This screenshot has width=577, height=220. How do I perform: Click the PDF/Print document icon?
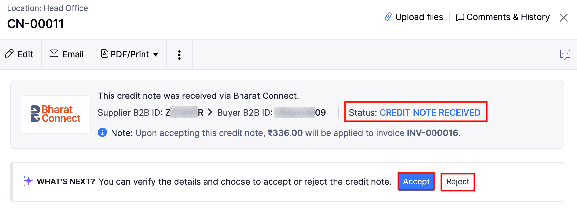(105, 54)
